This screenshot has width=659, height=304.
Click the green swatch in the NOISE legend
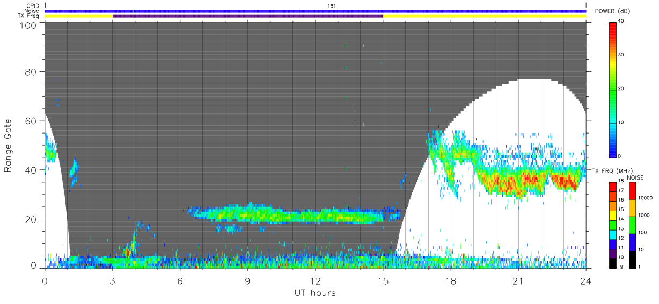632,224
